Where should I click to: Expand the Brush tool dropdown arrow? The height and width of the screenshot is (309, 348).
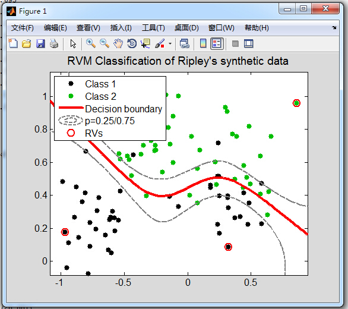coord(170,43)
